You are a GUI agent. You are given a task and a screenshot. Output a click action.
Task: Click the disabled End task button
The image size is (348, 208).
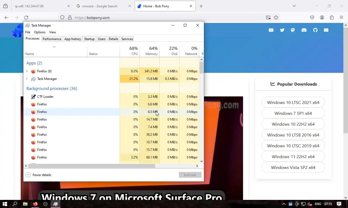pos(190,175)
